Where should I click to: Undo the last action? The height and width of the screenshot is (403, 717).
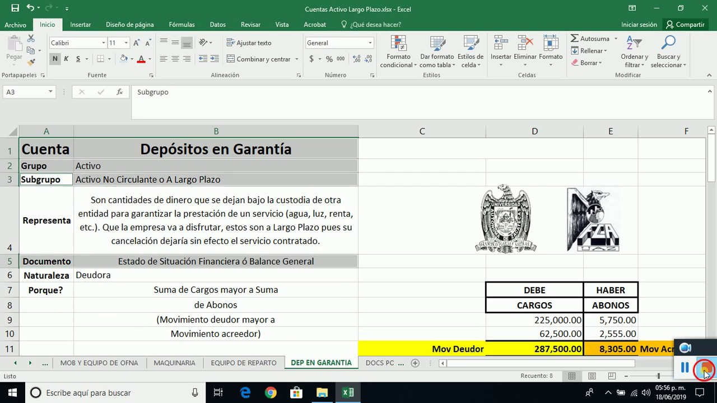pyautogui.click(x=30, y=8)
